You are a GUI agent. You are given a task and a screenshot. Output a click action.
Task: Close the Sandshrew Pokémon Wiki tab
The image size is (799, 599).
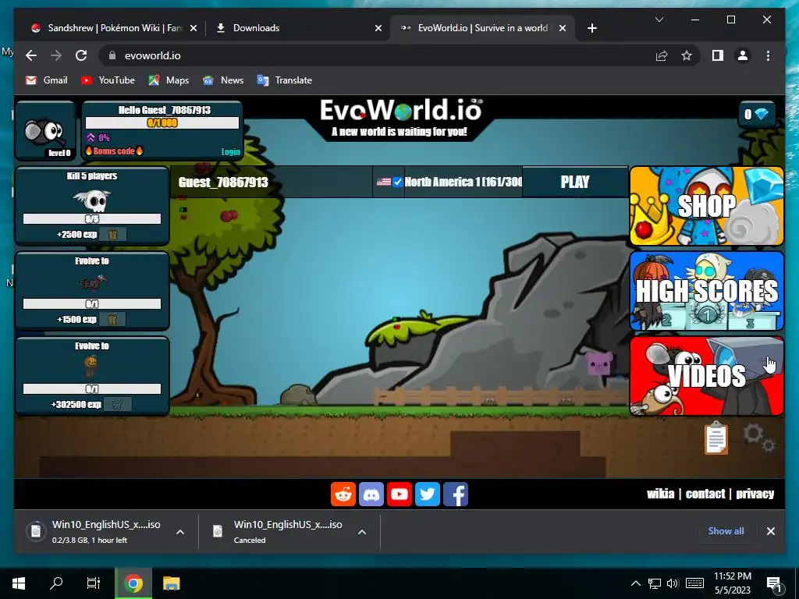[194, 28]
